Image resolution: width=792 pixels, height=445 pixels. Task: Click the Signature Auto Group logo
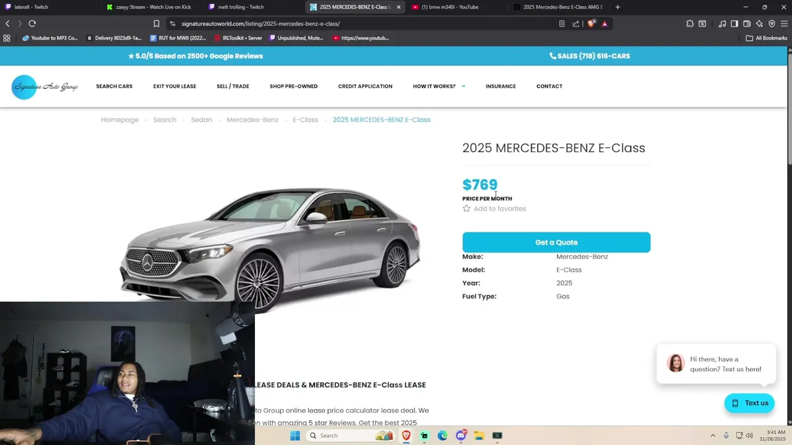point(45,87)
